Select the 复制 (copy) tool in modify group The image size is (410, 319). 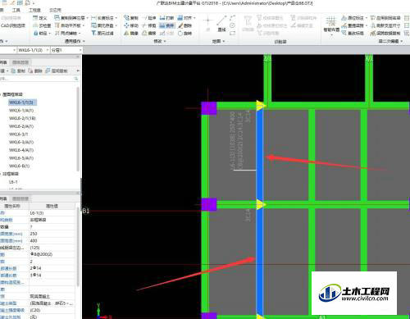(131, 18)
